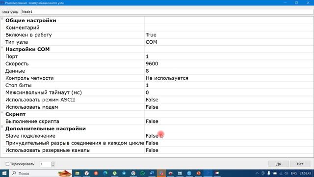This screenshot has width=314, height=177.
Task: Confirm with the Да button
Action: point(278,164)
